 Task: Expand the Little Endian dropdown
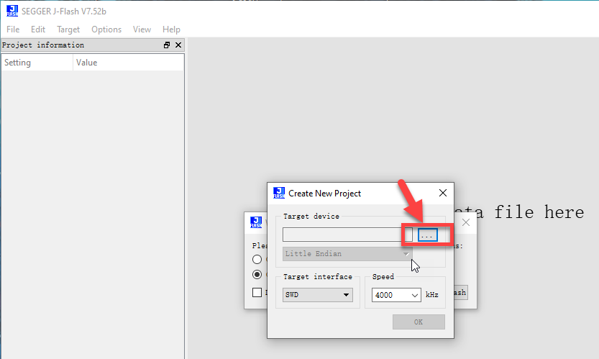click(347, 254)
